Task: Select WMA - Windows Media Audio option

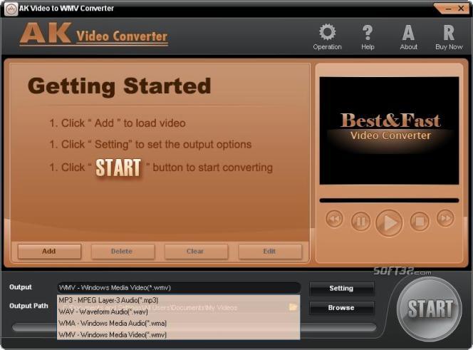Action: pyautogui.click(x=178, y=323)
